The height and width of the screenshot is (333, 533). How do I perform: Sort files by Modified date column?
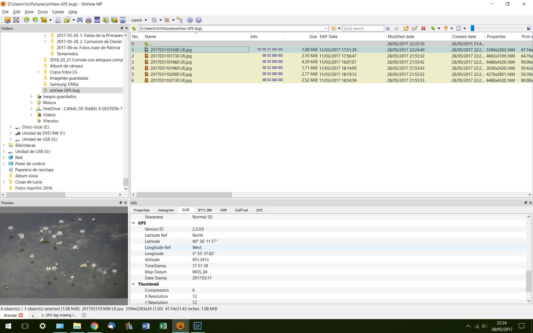coord(401,37)
